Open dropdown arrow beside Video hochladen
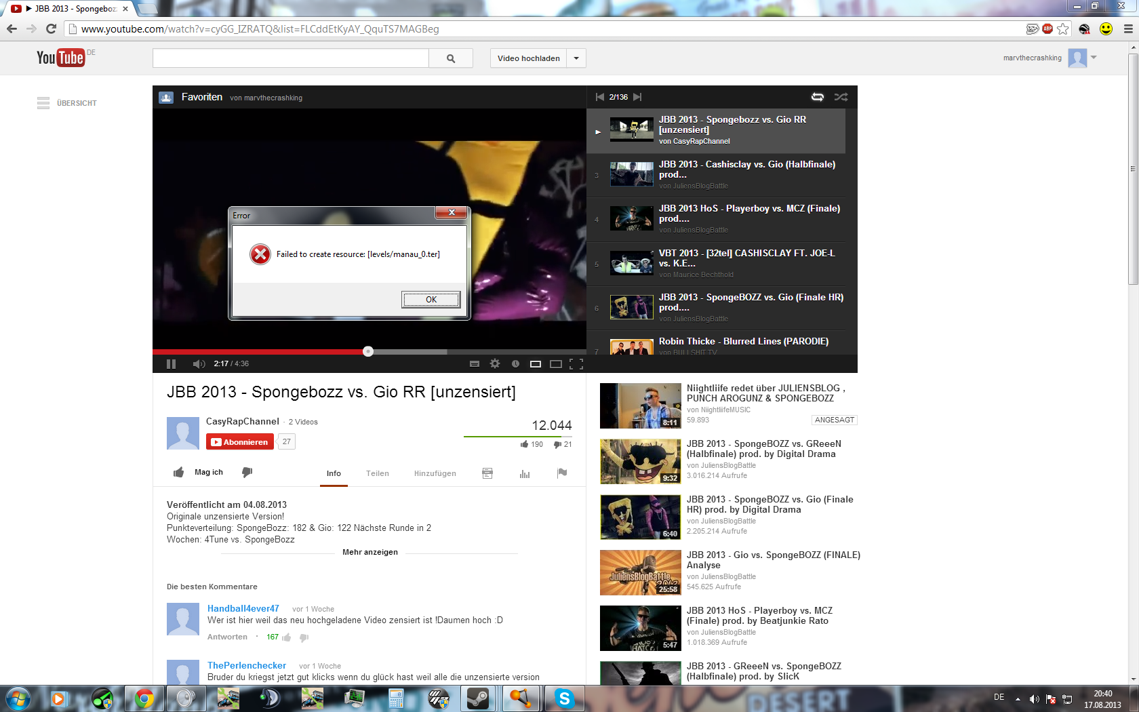Screen dimensions: 1139x712 pyautogui.click(x=576, y=58)
